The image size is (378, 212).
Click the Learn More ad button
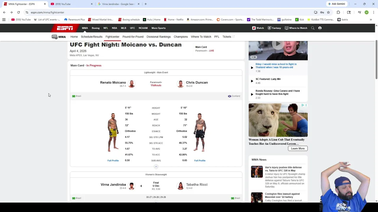pos(298,148)
